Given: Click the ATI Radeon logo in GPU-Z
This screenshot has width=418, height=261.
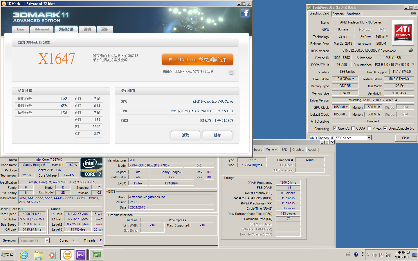Looking at the screenshot, I should pos(403,32).
